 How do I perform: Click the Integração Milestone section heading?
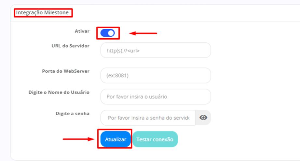pos(43,13)
